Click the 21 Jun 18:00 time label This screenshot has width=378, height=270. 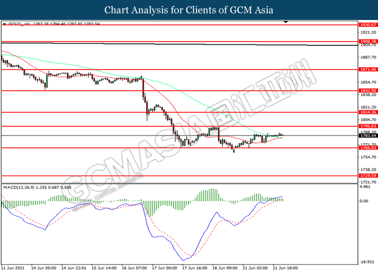[x=286, y=268]
